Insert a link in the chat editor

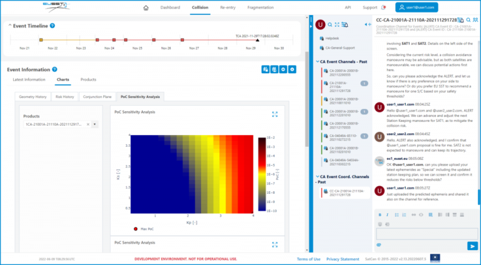[x=413, y=215]
